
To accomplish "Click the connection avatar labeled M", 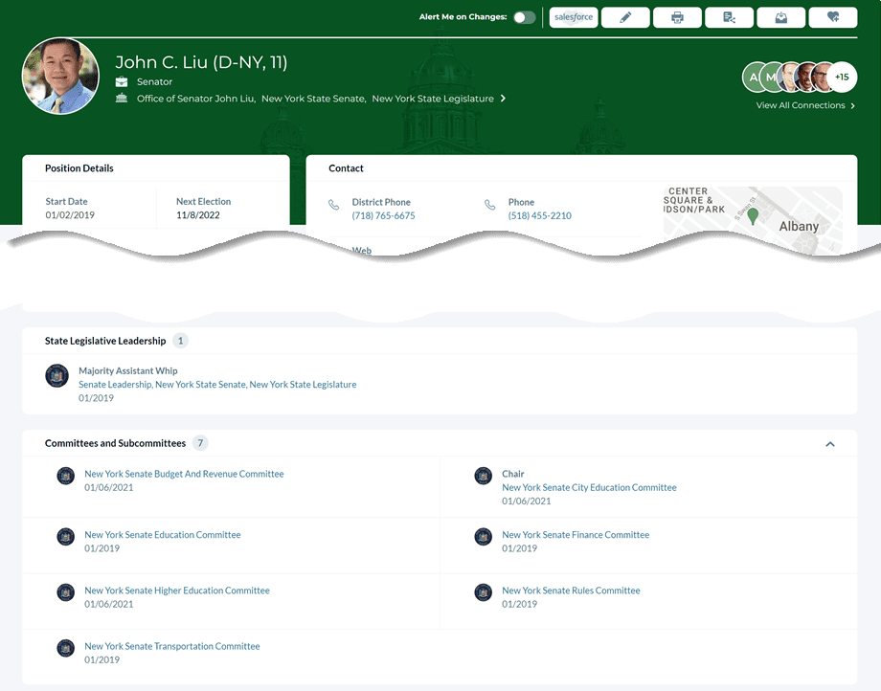I will coord(771,77).
